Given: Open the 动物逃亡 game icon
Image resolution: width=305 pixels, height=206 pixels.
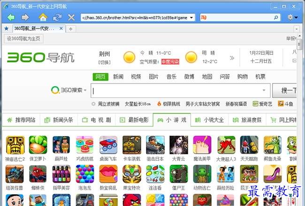Looking at the screenshot, I should (202, 174).
